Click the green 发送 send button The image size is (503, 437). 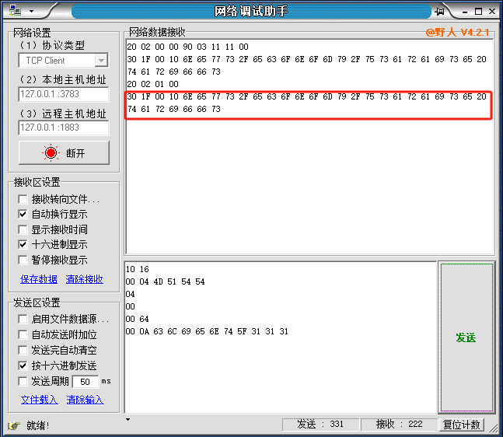click(466, 337)
